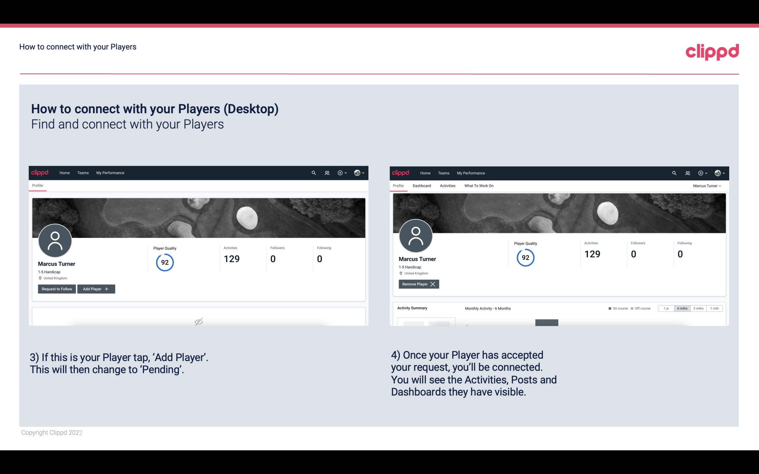Click the 'Profile' tab in left panel
The image size is (759, 474).
[37, 185]
